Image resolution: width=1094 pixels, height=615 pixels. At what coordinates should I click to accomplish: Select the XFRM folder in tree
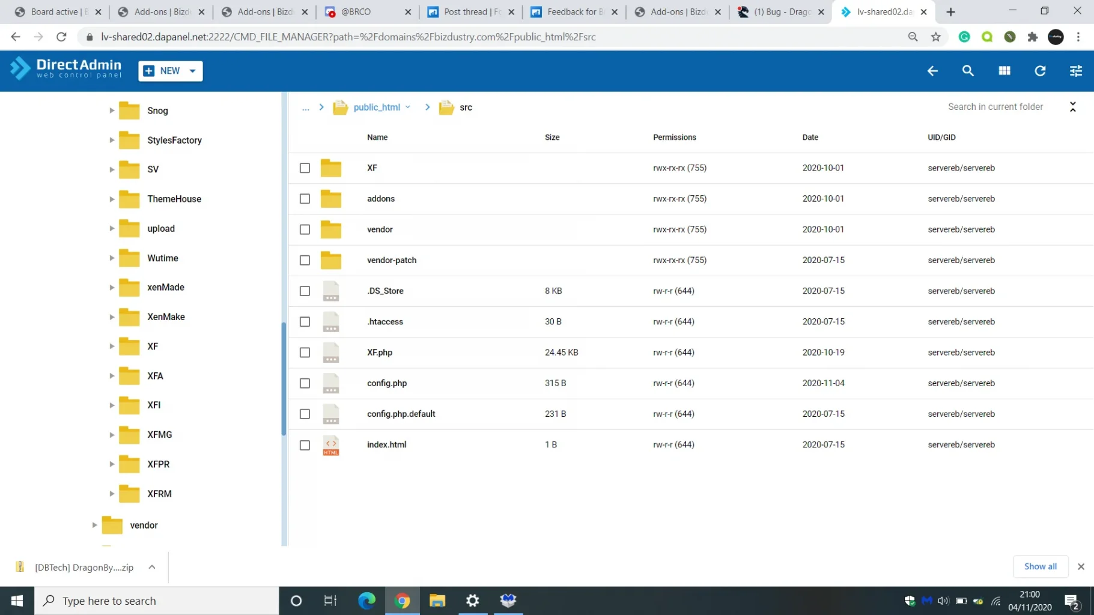[159, 494]
